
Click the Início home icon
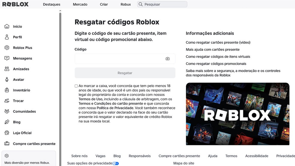click(x=7, y=26)
